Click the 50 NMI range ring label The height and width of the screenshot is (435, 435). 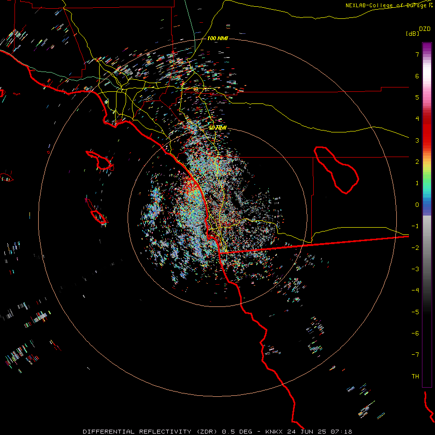217,128
